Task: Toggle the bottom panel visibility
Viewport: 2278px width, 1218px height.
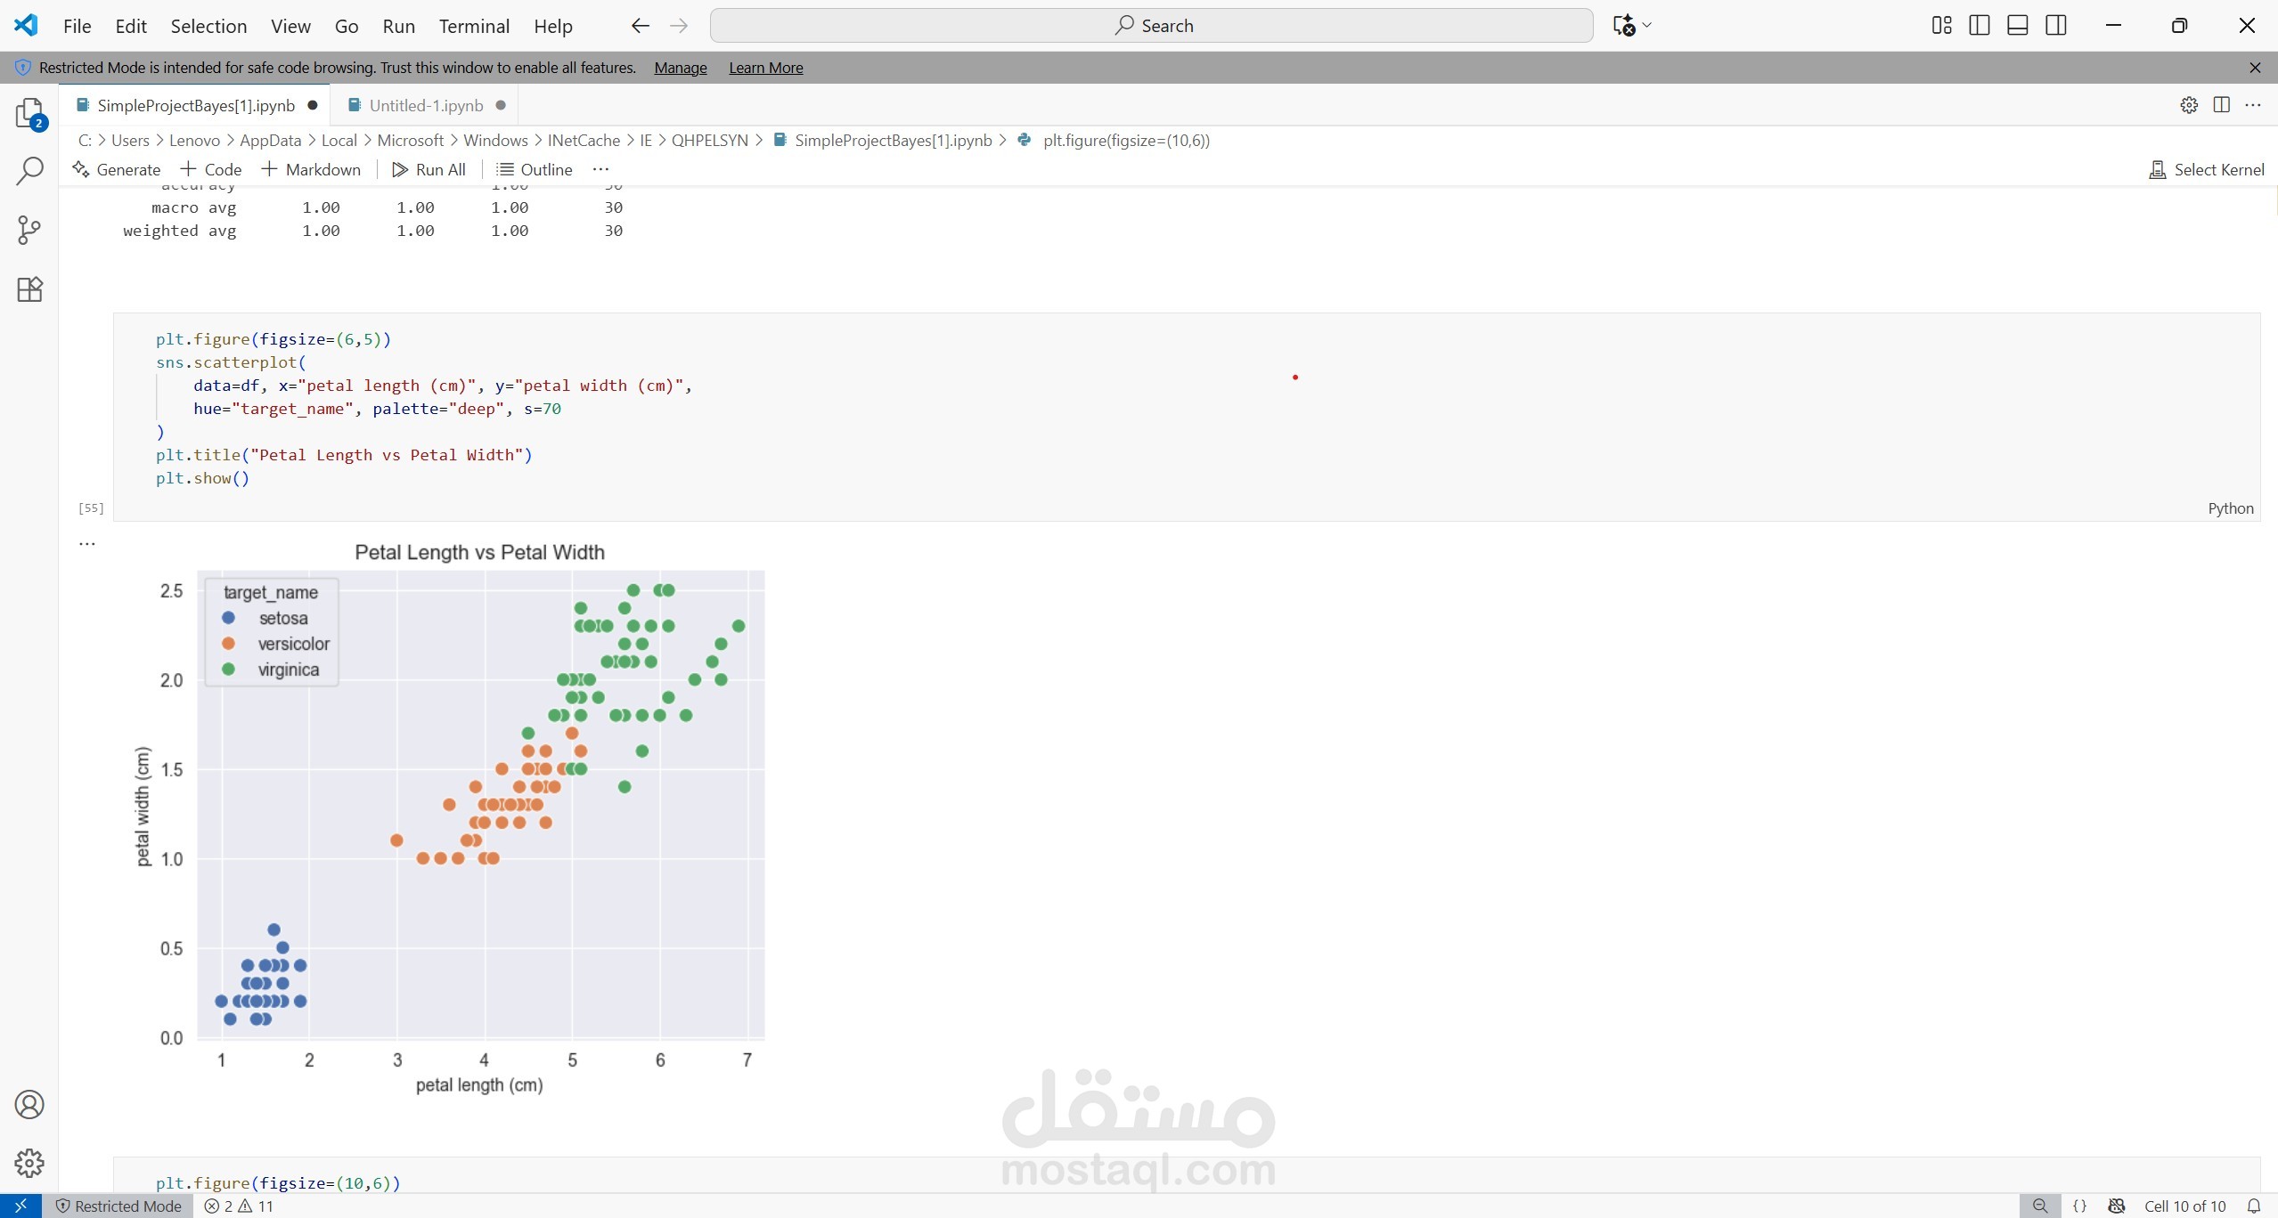Action: click(x=2018, y=26)
